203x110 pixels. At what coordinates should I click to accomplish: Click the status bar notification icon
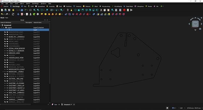(167, 108)
